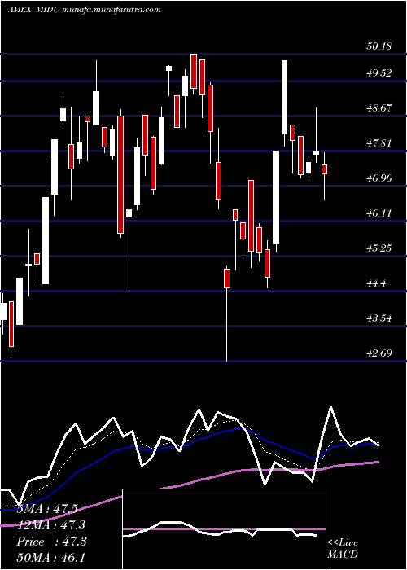Click the 45.25 price level label
Screen dimensions: 407x570
click(x=379, y=248)
